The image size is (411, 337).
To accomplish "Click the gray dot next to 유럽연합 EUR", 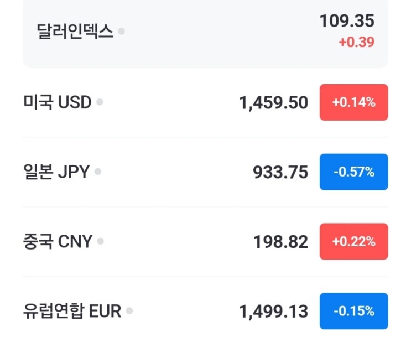I will (x=129, y=311).
